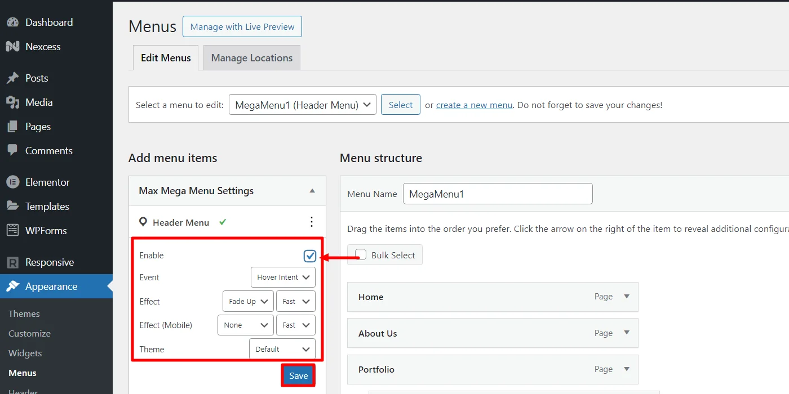789x394 pixels.
Task: Open the Effect speed dropdown next to Fade Up
Action: point(296,302)
